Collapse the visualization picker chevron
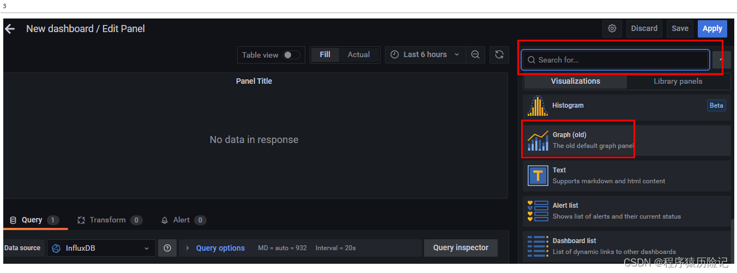Screen dimensions: 737x273 coord(722,60)
